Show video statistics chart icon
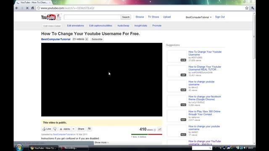This screenshot has height=151, width=269. 160,129
